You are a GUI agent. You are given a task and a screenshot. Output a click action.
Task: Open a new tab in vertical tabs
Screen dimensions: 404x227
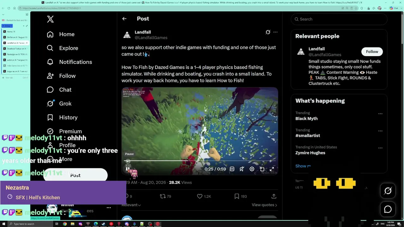[x=15, y=78]
